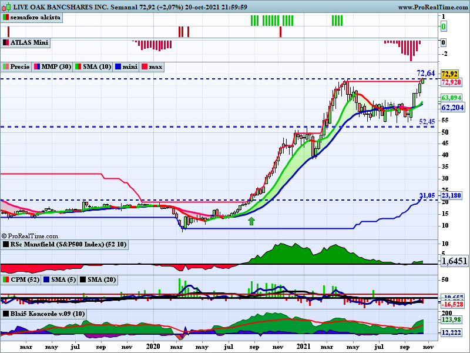Click the LIVE OAK BANCSHARES INC. title
The width and height of the screenshot is (470, 353).
click(61, 7)
